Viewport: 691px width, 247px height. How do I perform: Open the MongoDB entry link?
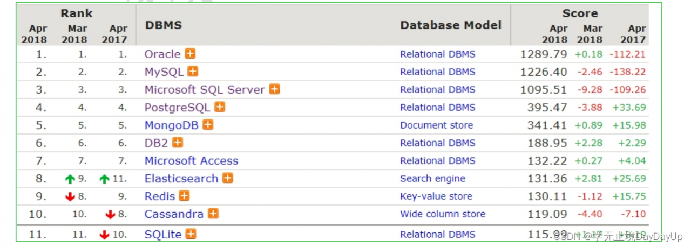pyautogui.click(x=172, y=125)
